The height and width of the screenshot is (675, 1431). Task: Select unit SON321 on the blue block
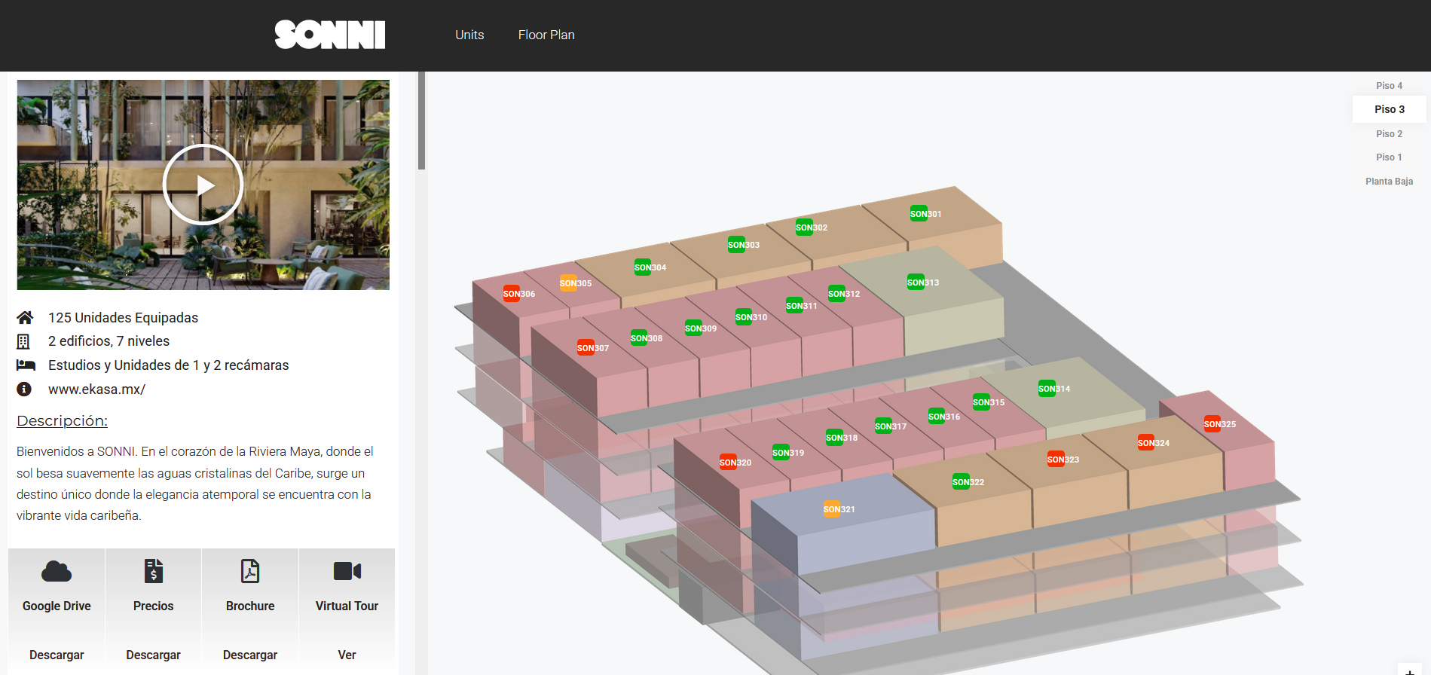pyautogui.click(x=831, y=509)
